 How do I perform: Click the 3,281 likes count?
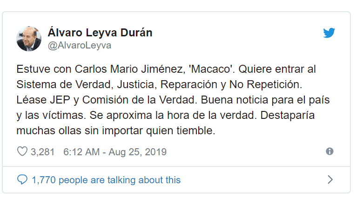click(43, 152)
